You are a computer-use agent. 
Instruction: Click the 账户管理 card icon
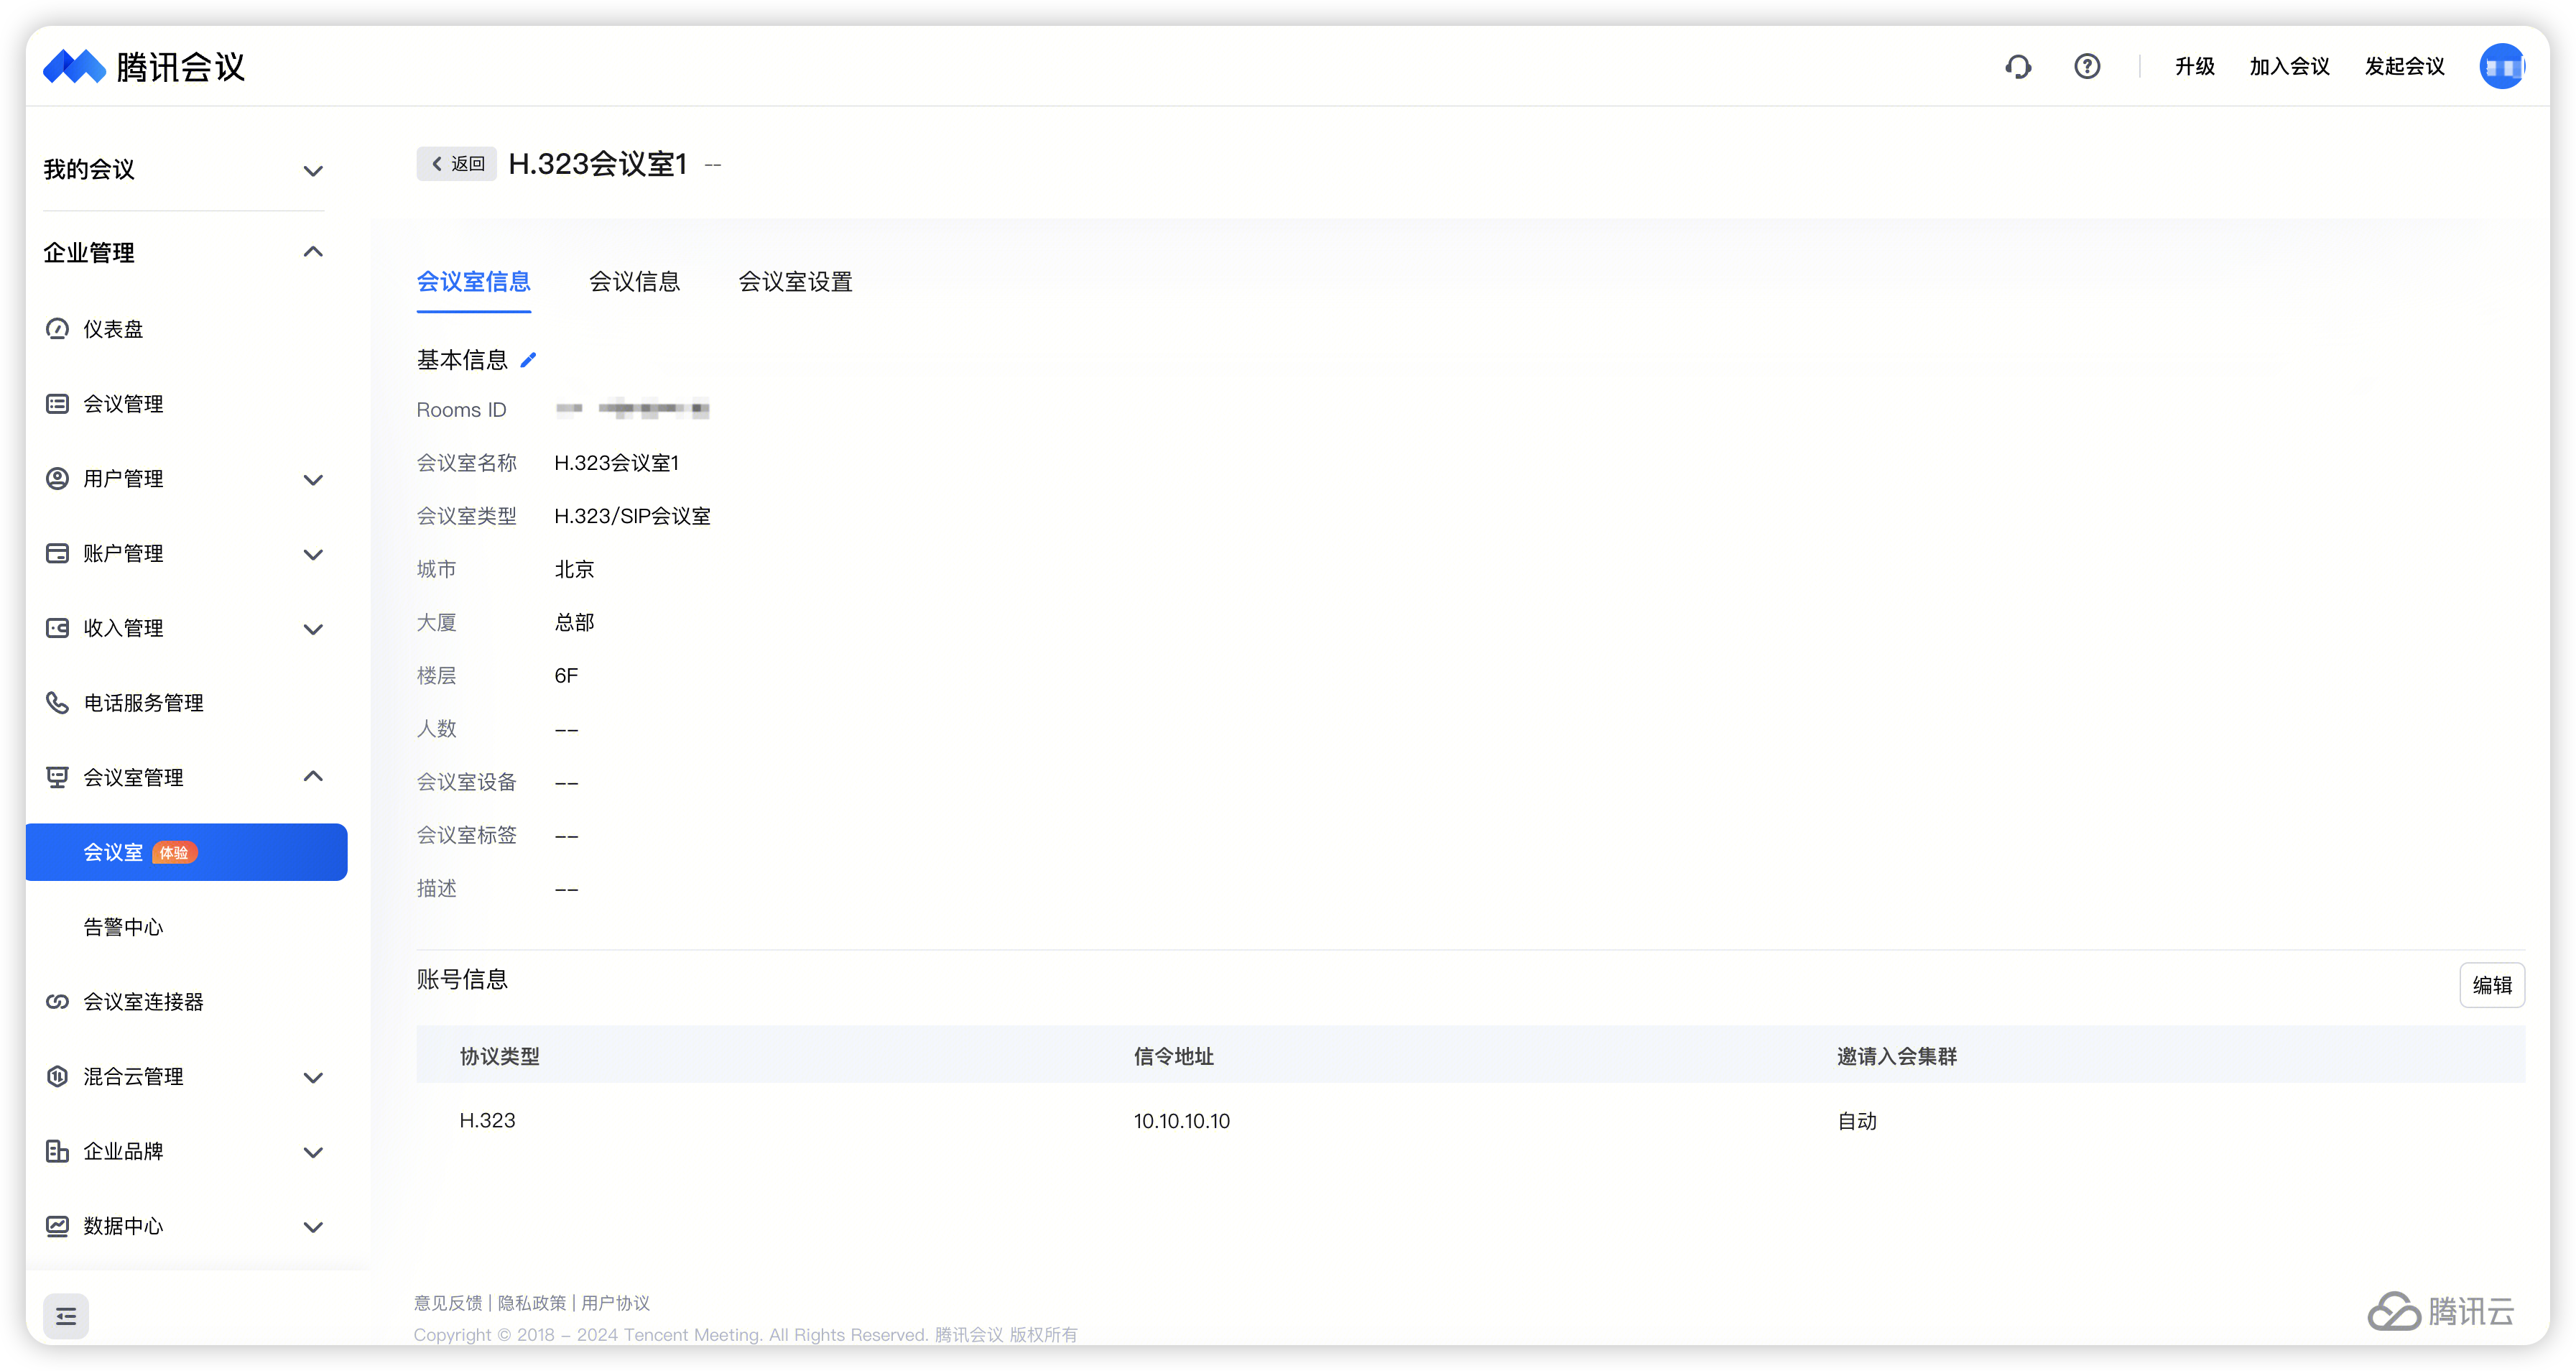58,554
